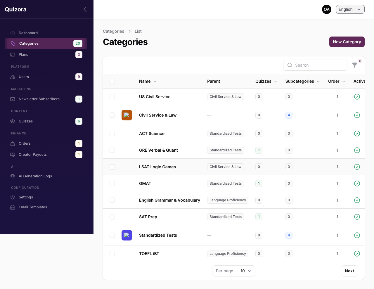
Task: Click Standardized Tests parent badge for SAT Prep
Action: [226, 217]
